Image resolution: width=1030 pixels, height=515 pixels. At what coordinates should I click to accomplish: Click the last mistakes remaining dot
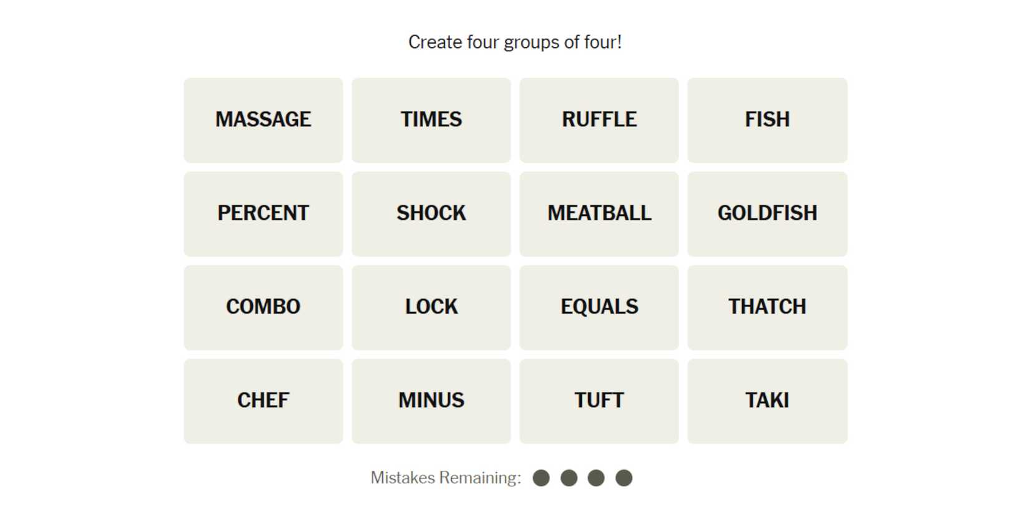point(624,478)
